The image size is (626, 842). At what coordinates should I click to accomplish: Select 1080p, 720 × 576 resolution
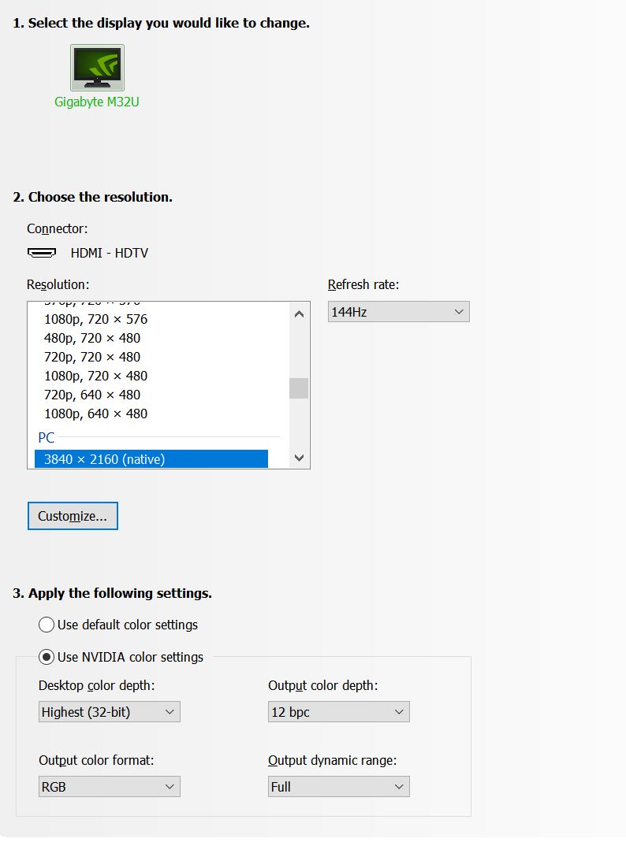(x=95, y=319)
